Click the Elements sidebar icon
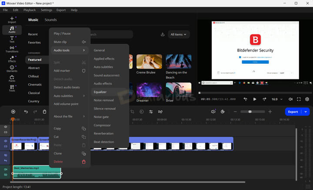313x190 pixels. [x=12, y=69]
